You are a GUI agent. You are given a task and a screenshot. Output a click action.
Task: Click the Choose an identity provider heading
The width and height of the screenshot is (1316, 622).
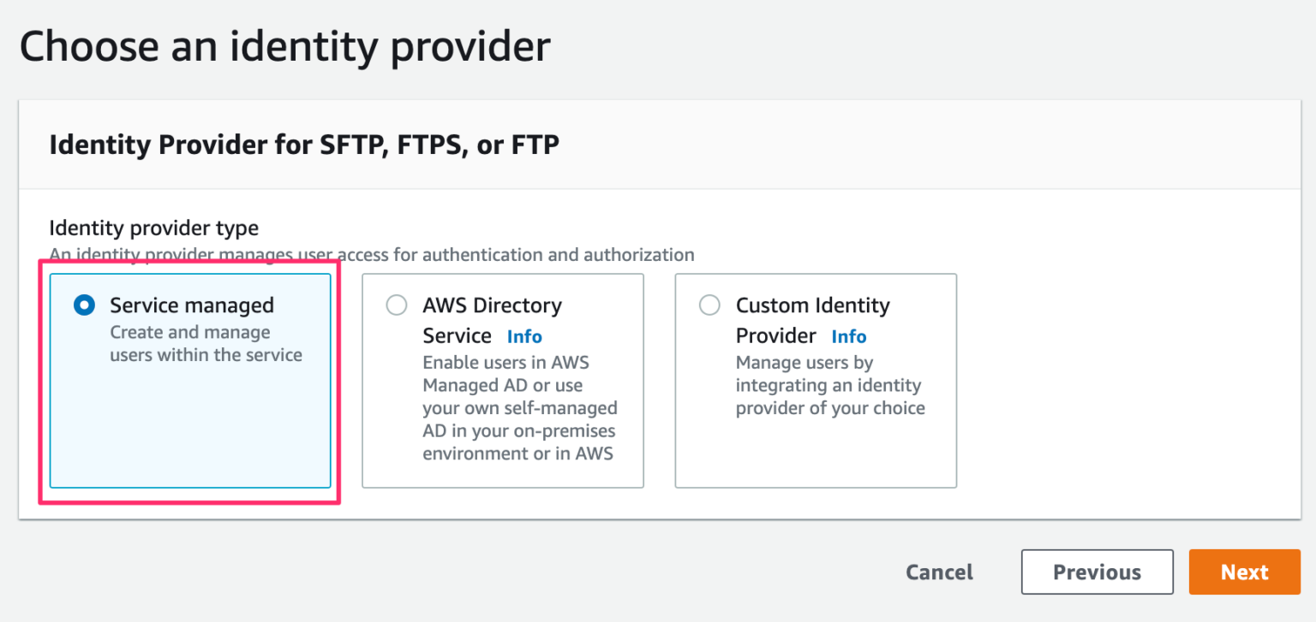coord(284,46)
